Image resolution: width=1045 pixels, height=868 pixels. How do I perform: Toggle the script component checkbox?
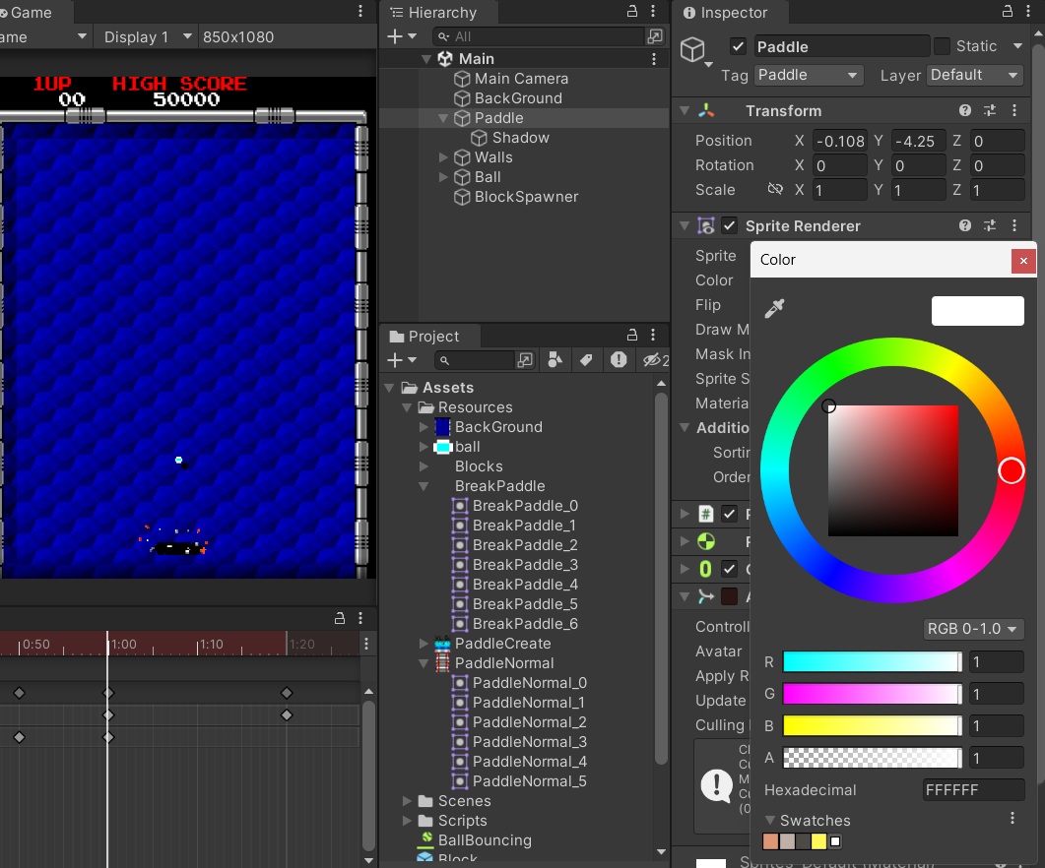[729, 515]
